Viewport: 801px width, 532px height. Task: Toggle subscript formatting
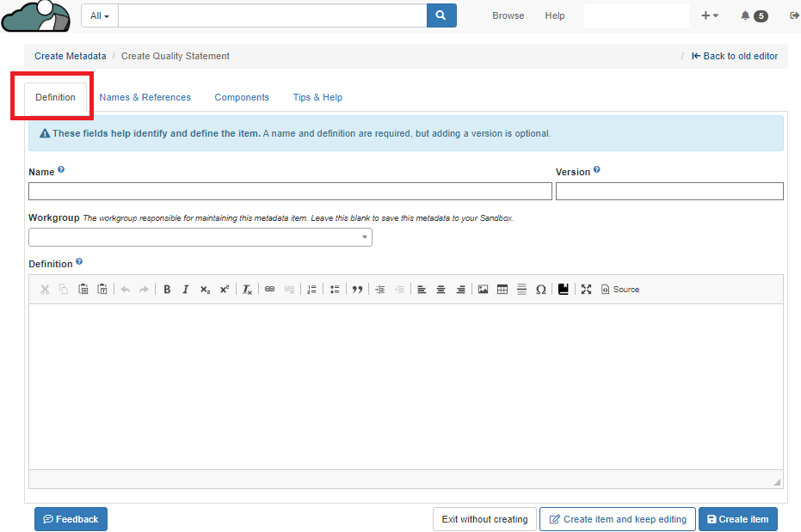(205, 290)
